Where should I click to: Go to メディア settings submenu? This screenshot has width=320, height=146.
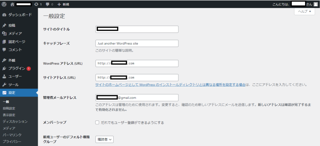[x=9, y=128]
